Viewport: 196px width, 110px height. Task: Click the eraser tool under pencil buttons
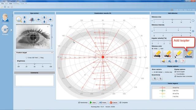click(x=163, y=61)
